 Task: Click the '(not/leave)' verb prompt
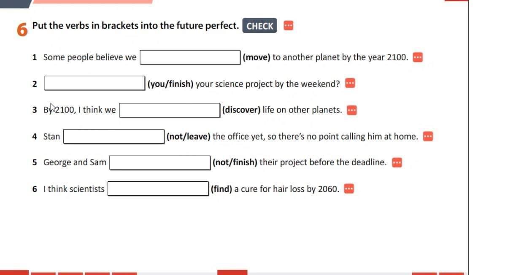188,136
